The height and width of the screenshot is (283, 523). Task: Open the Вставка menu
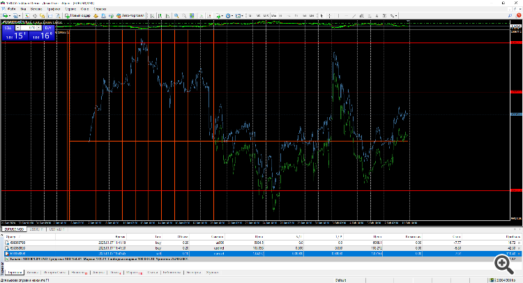[x=36, y=9]
